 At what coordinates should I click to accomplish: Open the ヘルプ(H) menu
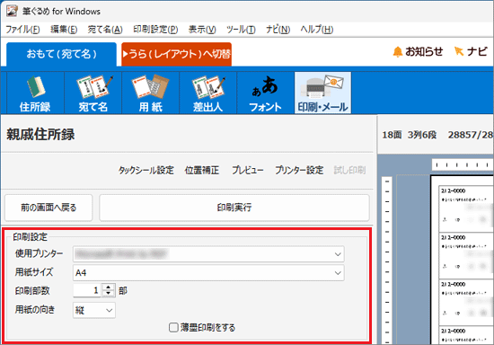click(317, 30)
